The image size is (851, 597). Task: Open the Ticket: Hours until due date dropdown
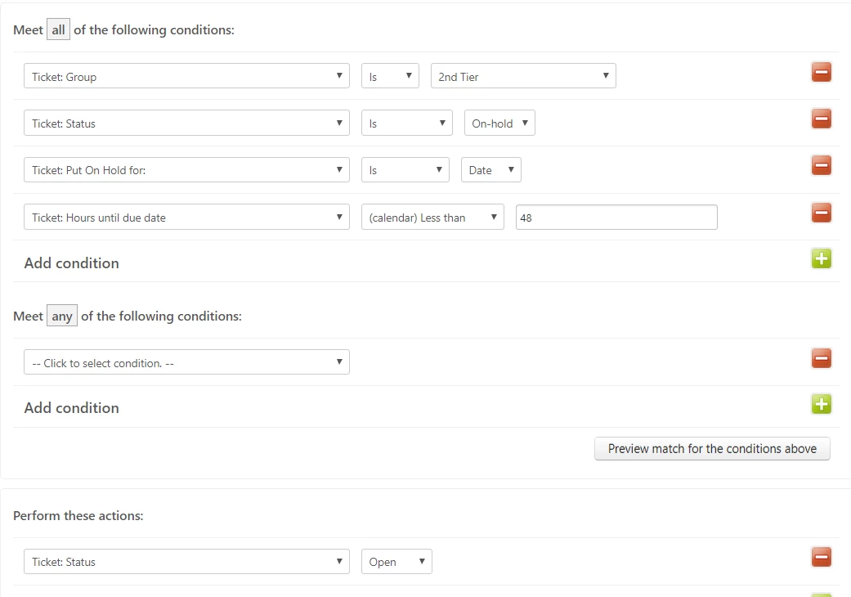[x=186, y=218]
